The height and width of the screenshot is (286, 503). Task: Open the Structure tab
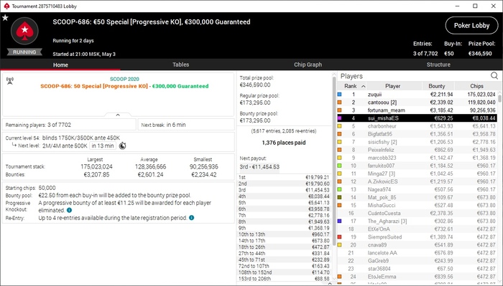438,65
